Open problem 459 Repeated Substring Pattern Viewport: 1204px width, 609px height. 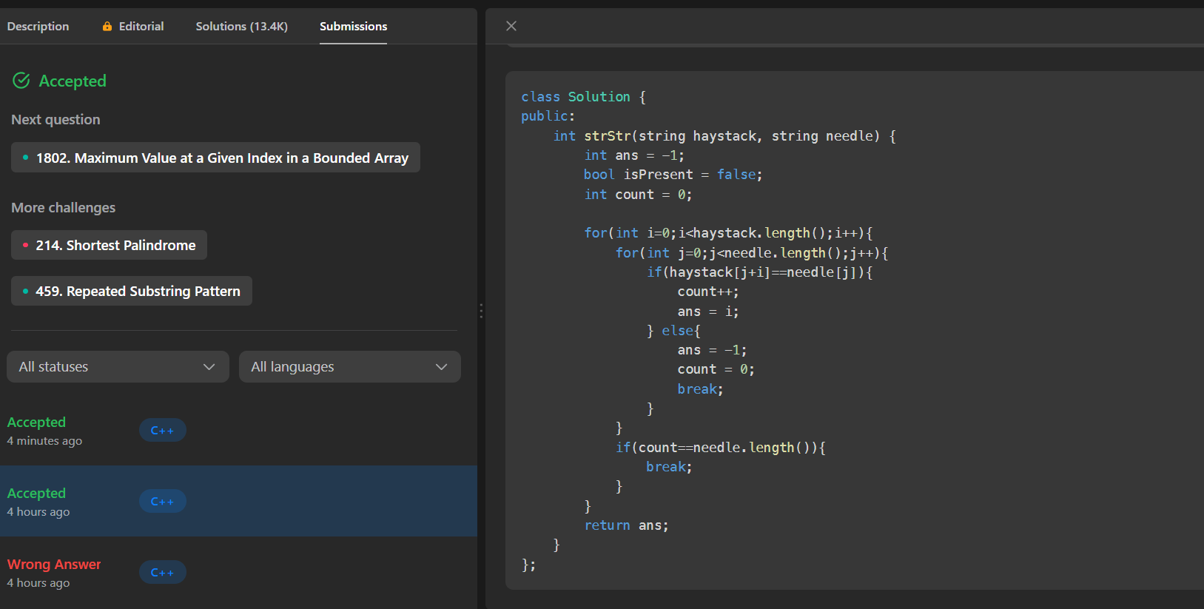click(x=131, y=291)
